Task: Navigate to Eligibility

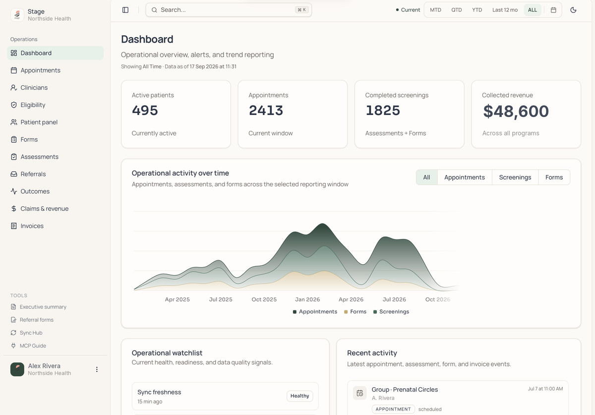Action: click(x=56, y=105)
